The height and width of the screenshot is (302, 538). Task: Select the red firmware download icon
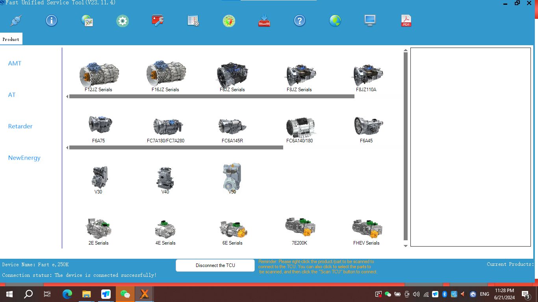coord(263,20)
